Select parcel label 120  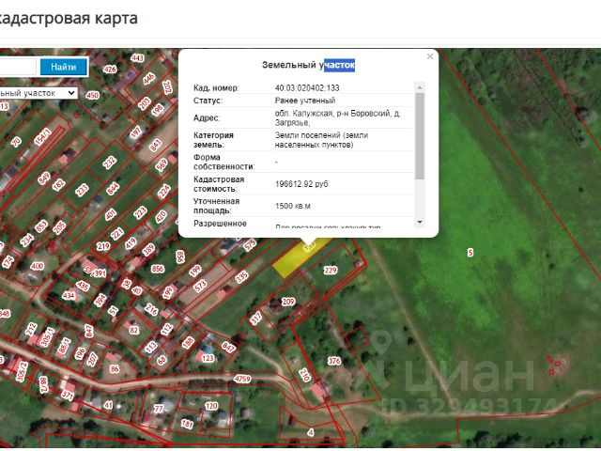coord(211,406)
